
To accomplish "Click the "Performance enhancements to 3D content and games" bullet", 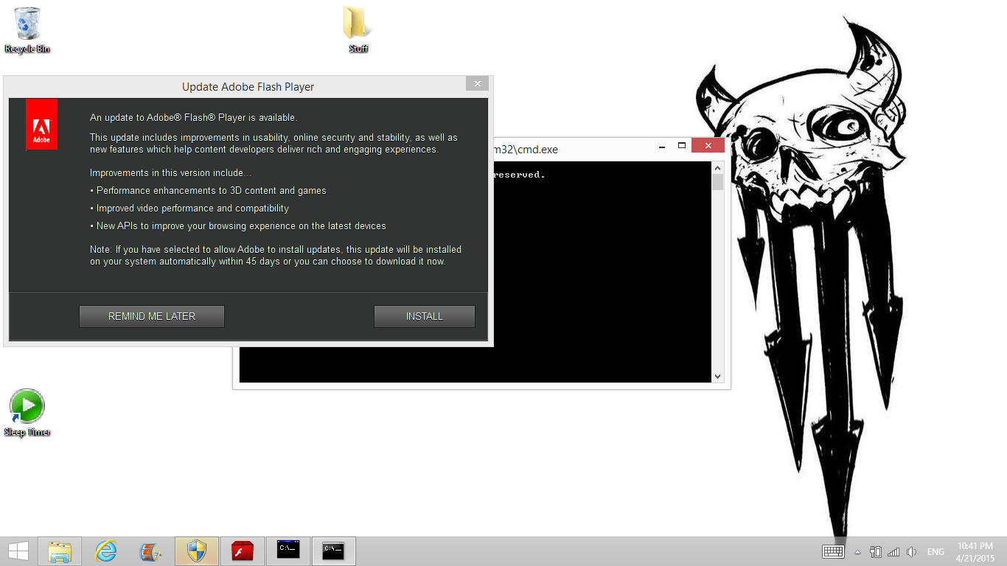I will (x=208, y=191).
